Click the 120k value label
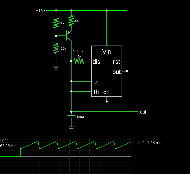 [62, 49]
